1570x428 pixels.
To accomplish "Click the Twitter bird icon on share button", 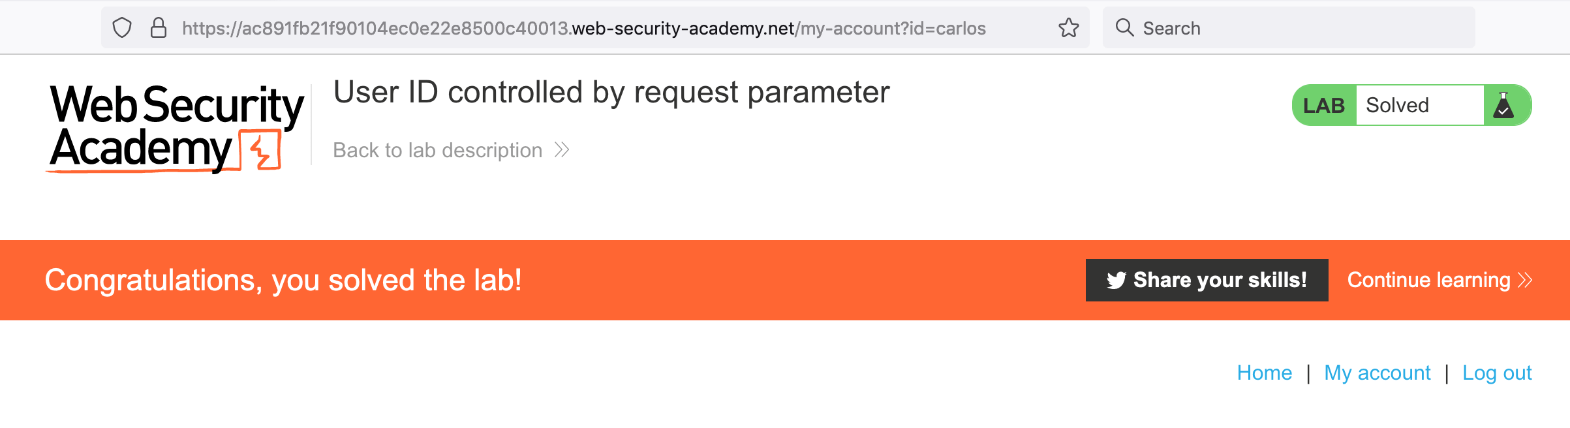I will point(1118,279).
